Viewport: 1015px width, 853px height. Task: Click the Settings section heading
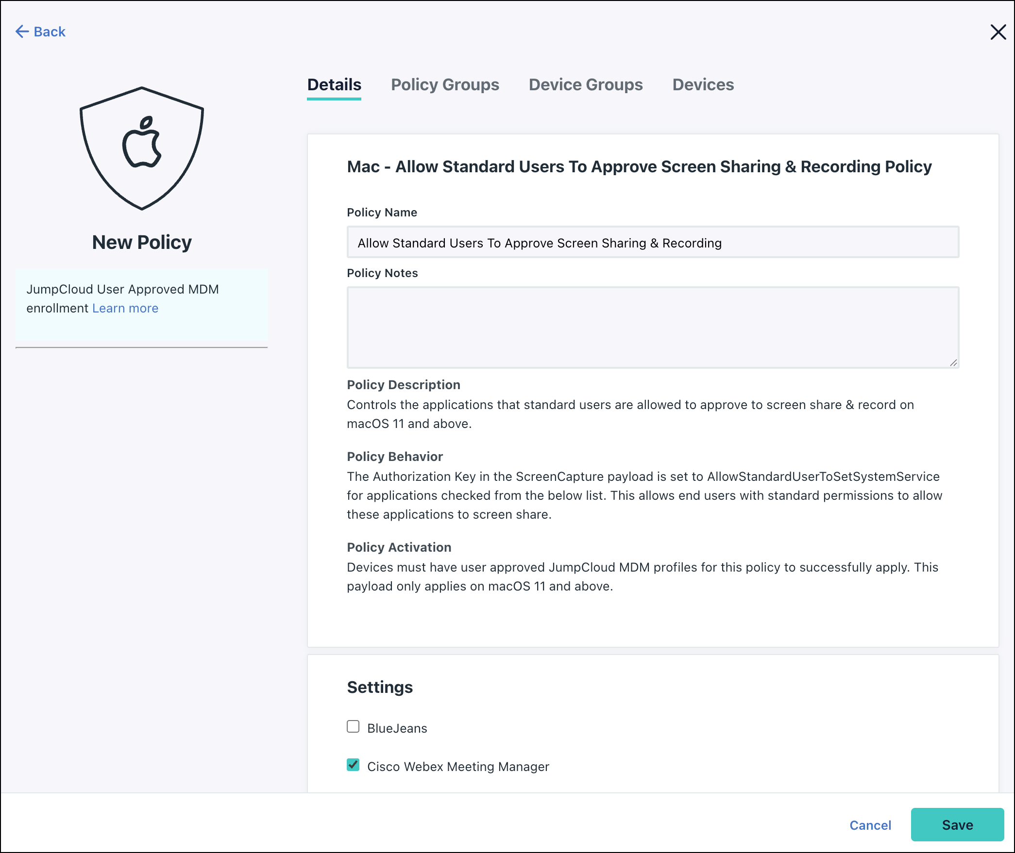tap(380, 687)
